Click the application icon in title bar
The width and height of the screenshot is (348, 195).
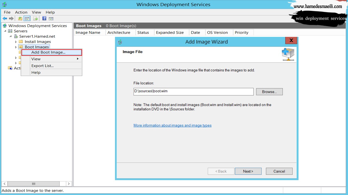point(4,4)
